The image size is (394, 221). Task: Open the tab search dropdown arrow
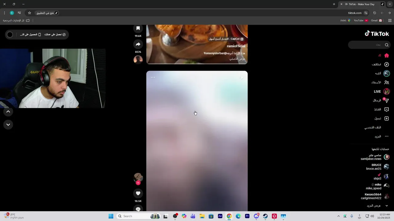[x=390, y=4]
